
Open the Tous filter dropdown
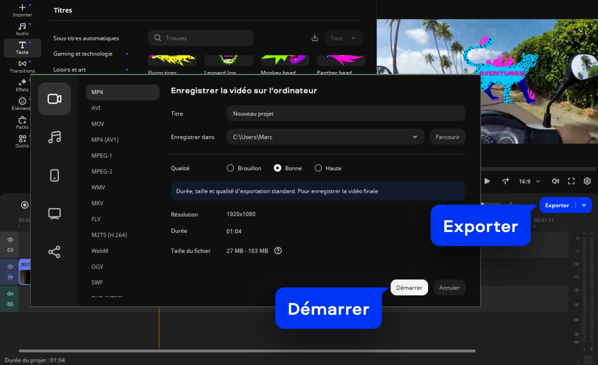(x=343, y=38)
